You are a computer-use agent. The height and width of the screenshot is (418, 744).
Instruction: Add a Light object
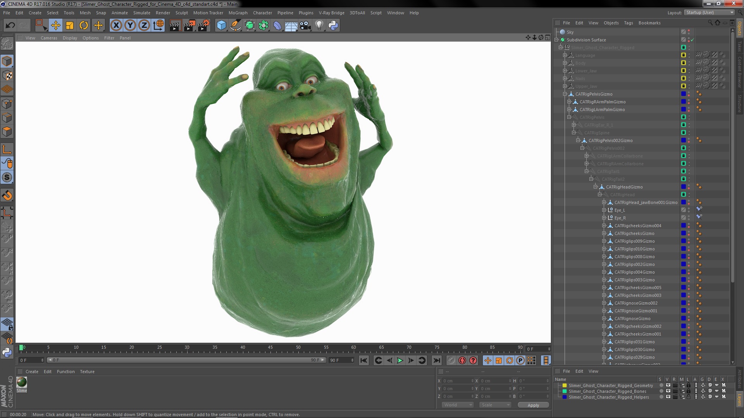coord(319,26)
